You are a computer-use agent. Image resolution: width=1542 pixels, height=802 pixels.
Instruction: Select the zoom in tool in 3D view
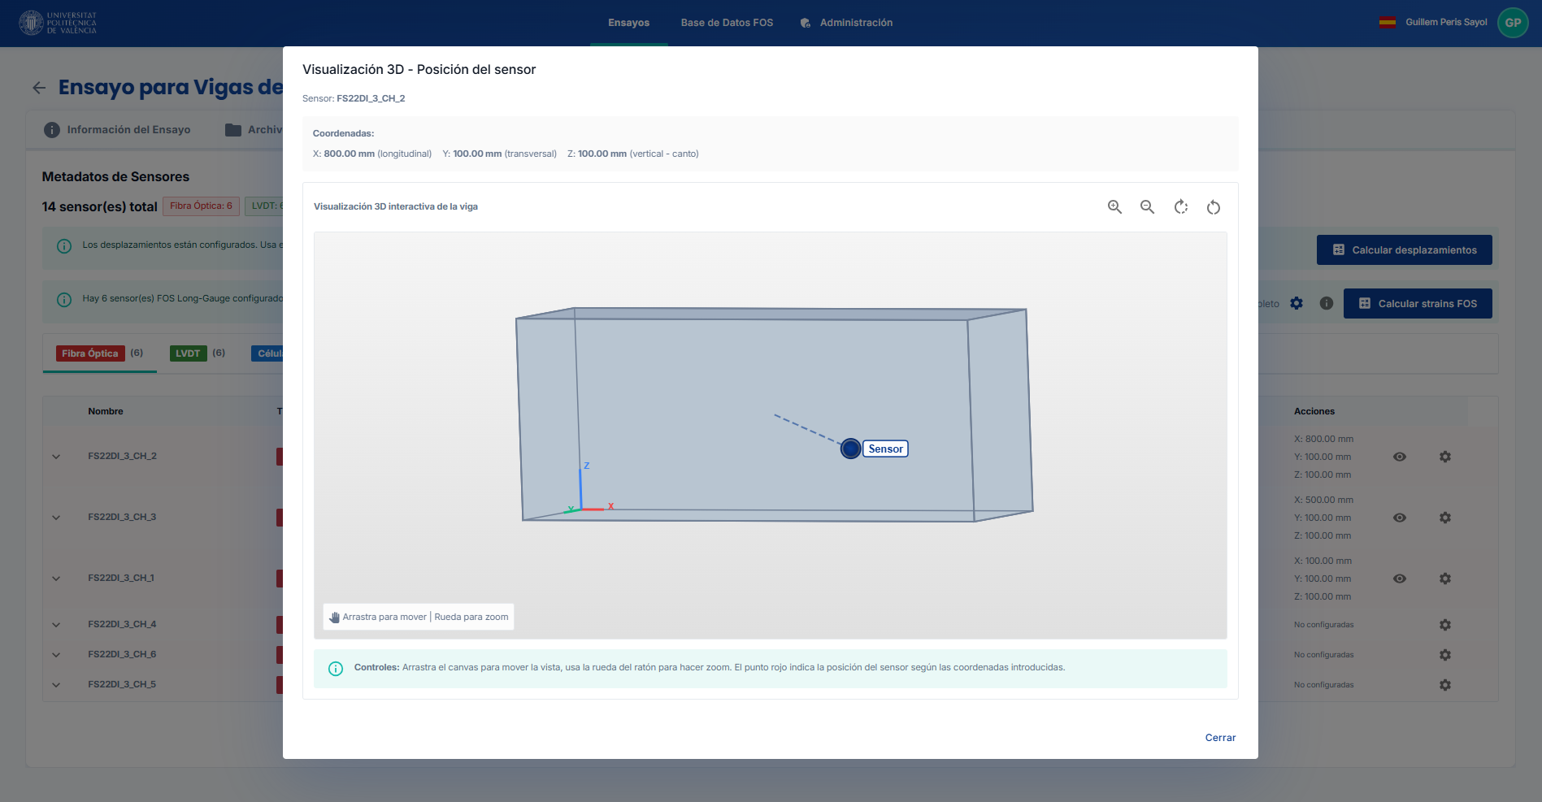1114,207
